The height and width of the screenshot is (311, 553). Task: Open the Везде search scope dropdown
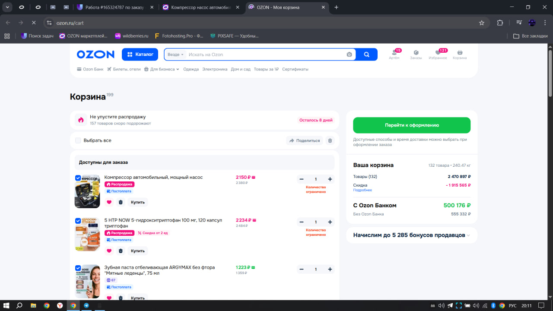(x=175, y=54)
